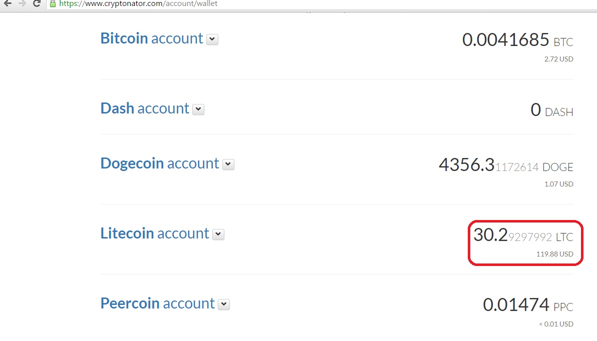This screenshot has width=597, height=341.
Task: Click the green SSL padlock icon
Action: pyautogui.click(x=53, y=3)
